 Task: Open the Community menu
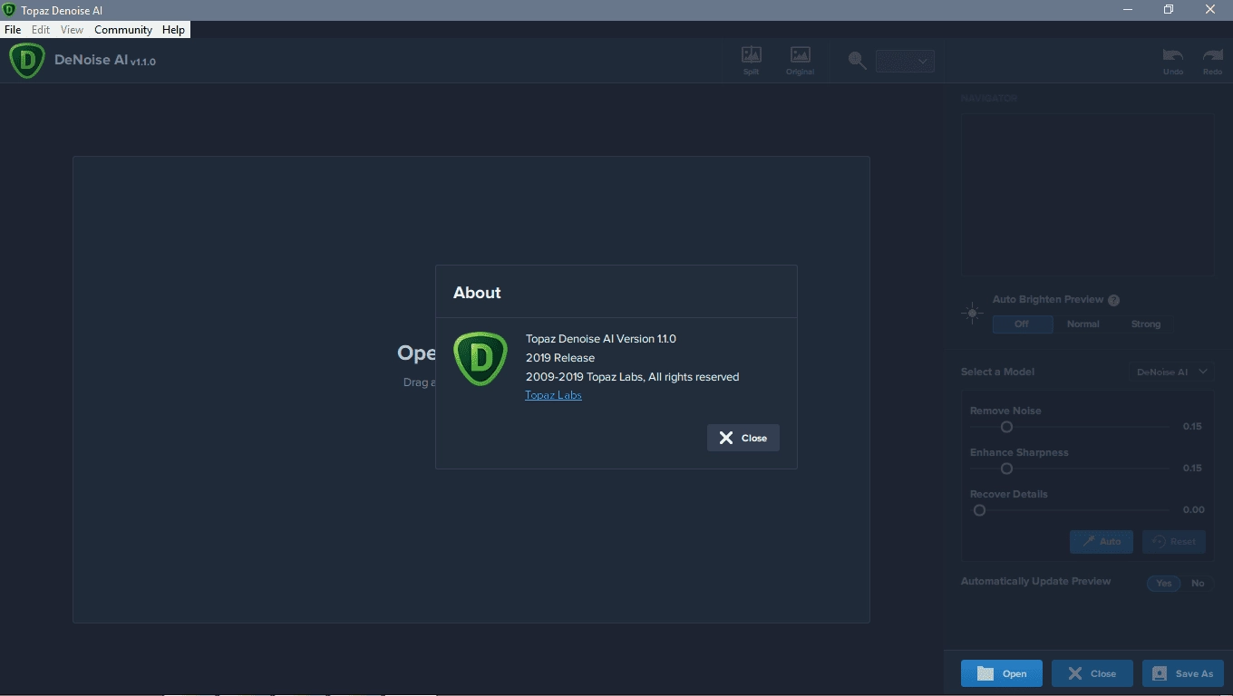[x=123, y=30]
